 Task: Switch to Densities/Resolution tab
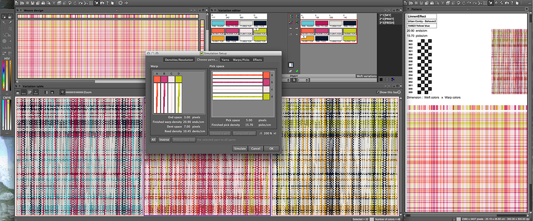179,60
